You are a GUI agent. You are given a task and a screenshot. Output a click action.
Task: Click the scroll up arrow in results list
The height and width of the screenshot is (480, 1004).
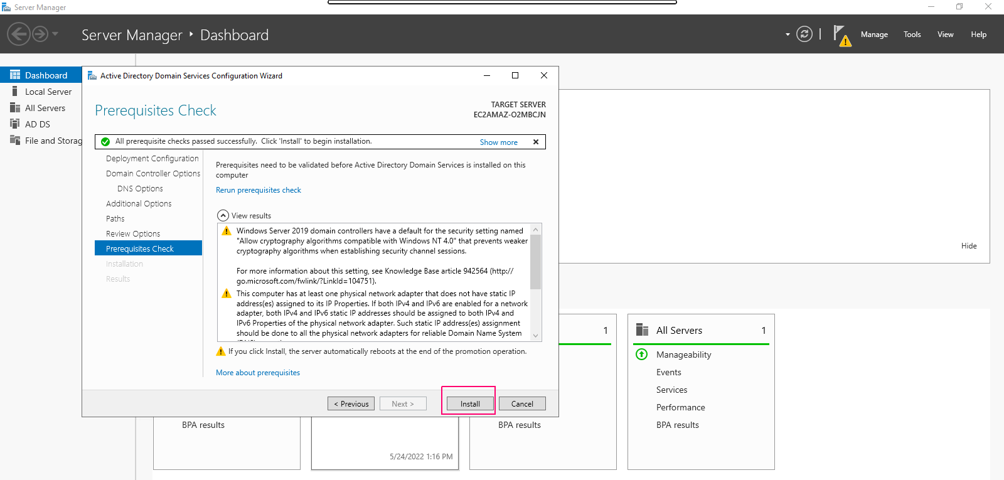point(535,230)
